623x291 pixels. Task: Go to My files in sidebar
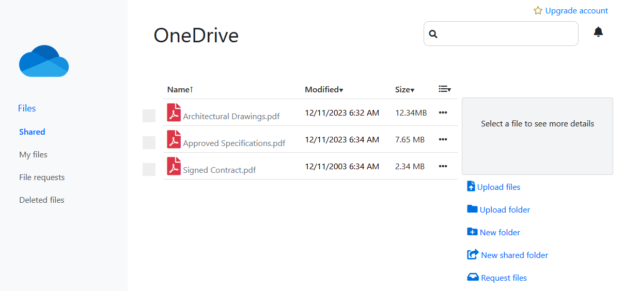(33, 155)
